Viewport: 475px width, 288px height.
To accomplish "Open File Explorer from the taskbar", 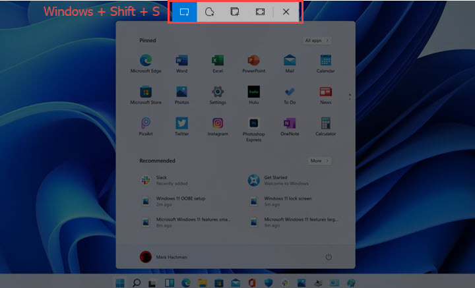I will pos(203,283).
